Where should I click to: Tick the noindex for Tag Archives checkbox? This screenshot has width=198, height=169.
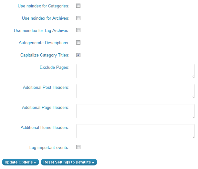[x=78, y=30]
